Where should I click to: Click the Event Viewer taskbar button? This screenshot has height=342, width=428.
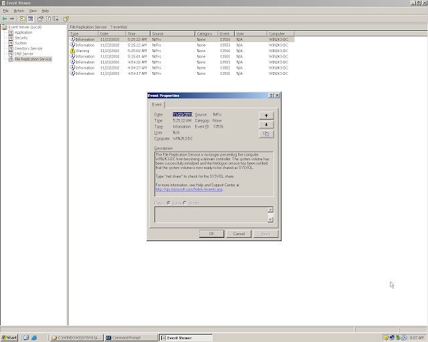pyautogui.click(x=186, y=337)
